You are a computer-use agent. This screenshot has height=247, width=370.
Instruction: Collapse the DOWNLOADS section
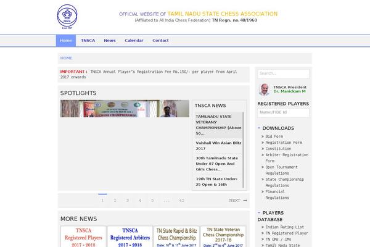pyautogui.click(x=259, y=128)
